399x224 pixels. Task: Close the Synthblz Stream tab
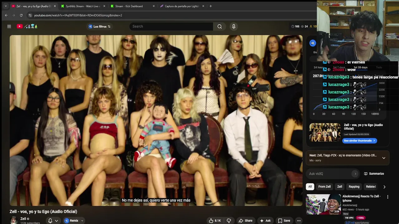104,6
